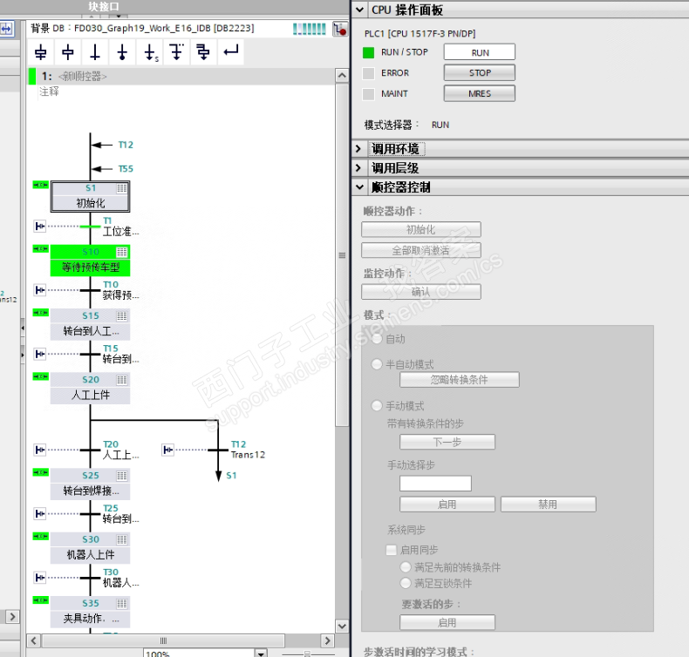
Task: Click the alternative branch toolbar icon
Action: pyautogui.click(x=177, y=51)
